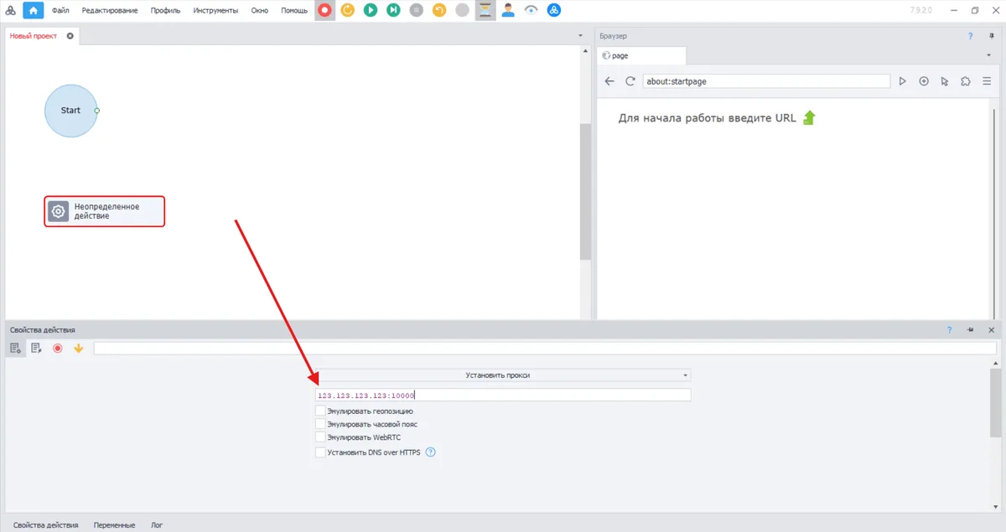Click the orange down arrow in the properties toolbar
Image resolution: width=1006 pixels, height=532 pixels.
pyautogui.click(x=79, y=349)
